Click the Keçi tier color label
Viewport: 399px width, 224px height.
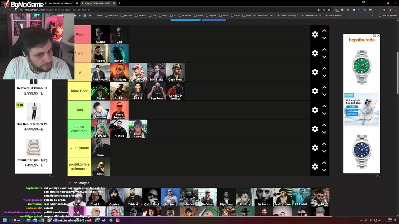(79, 34)
